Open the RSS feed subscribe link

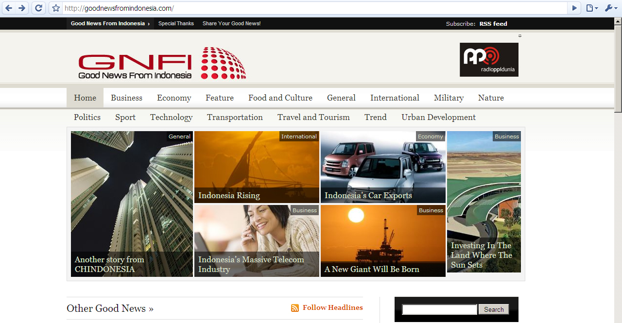pyautogui.click(x=493, y=24)
